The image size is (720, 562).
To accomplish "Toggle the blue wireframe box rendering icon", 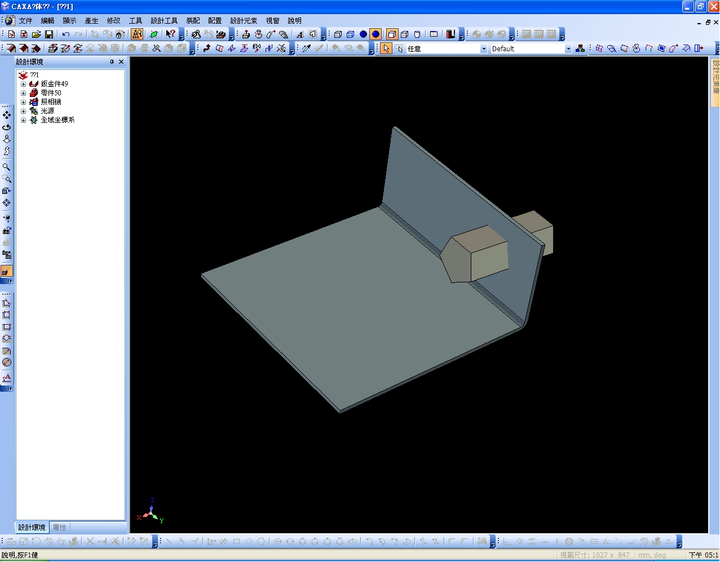I will 350,34.
